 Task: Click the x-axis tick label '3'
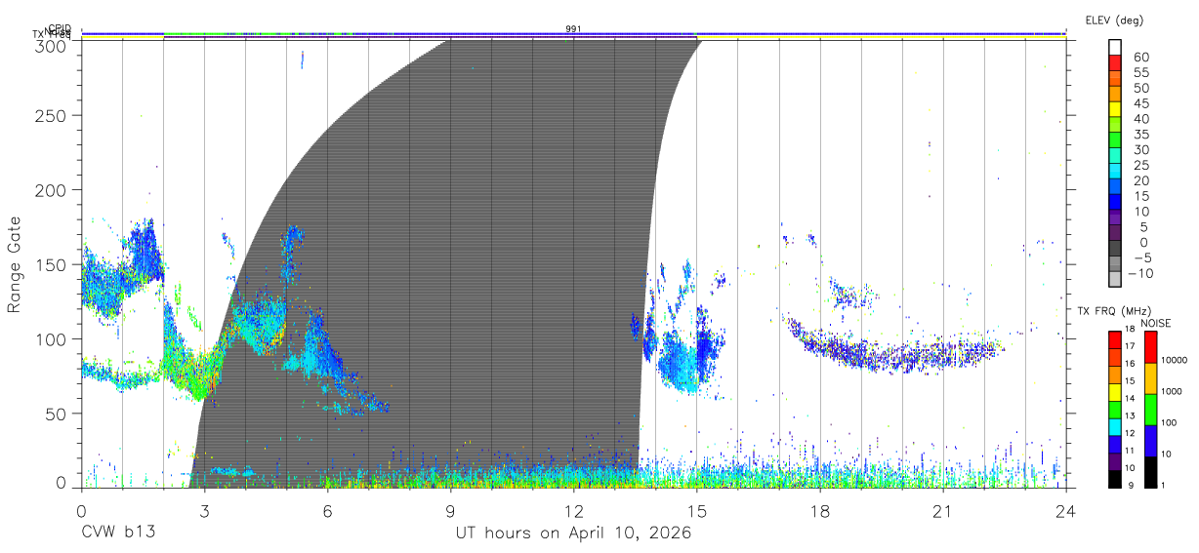204,510
